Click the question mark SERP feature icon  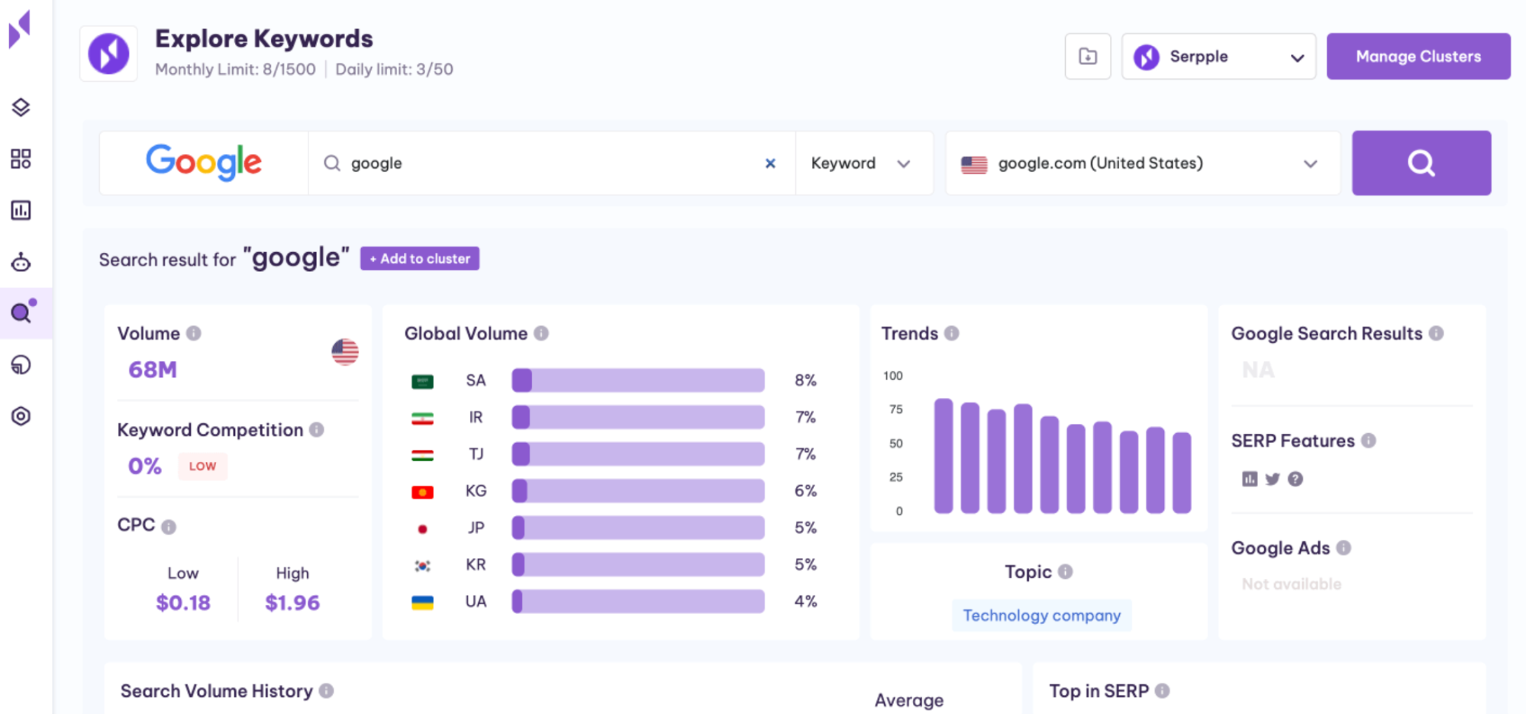[x=1295, y=479]
